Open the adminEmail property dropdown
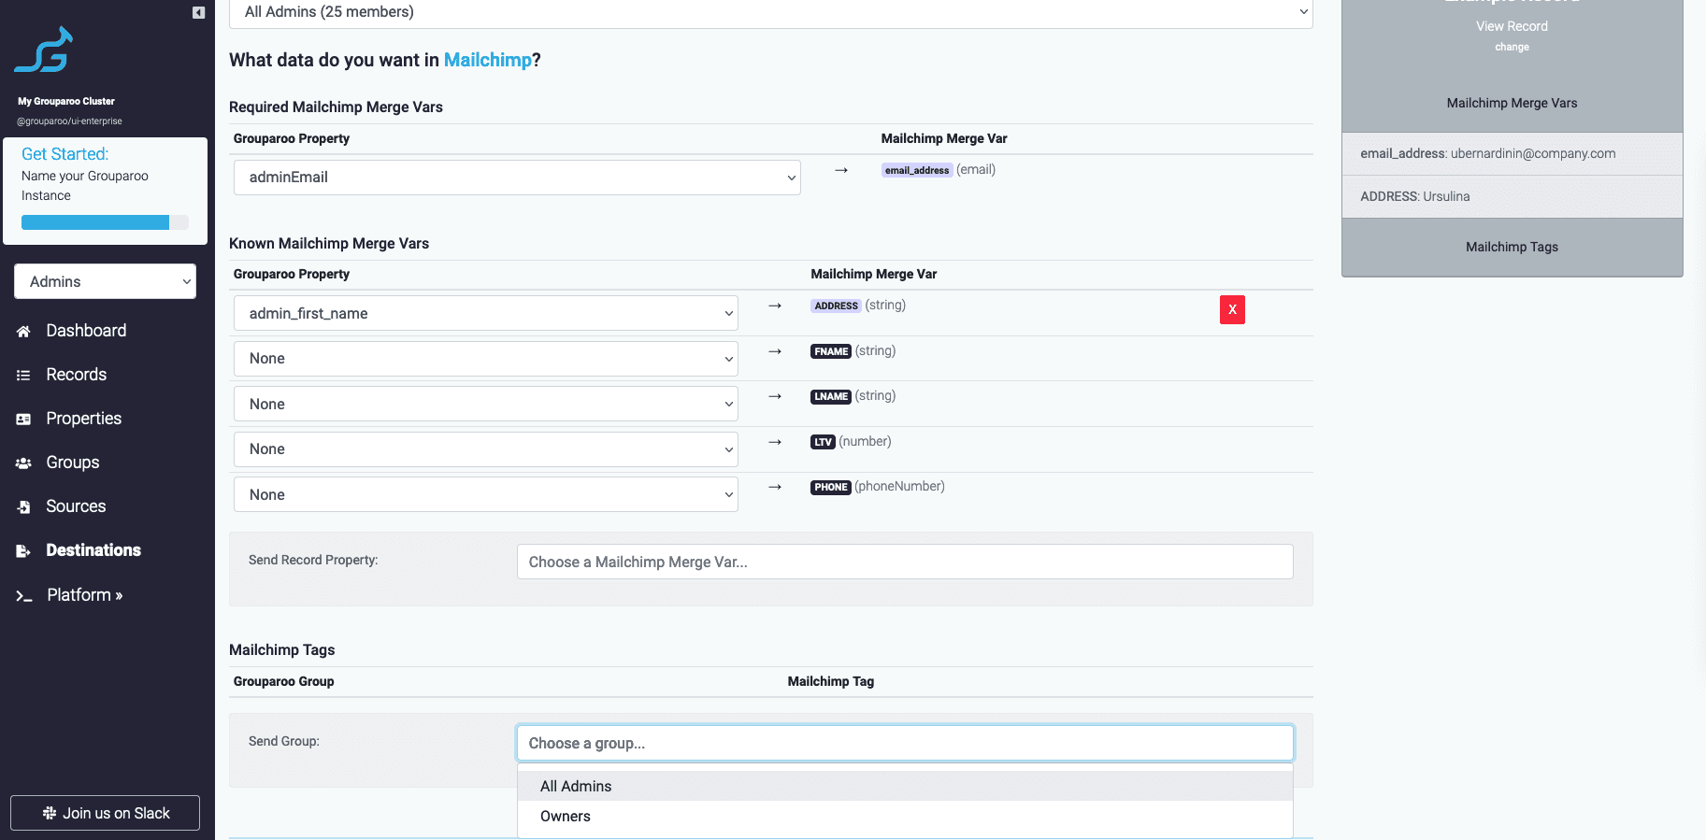 pos(517,178)
